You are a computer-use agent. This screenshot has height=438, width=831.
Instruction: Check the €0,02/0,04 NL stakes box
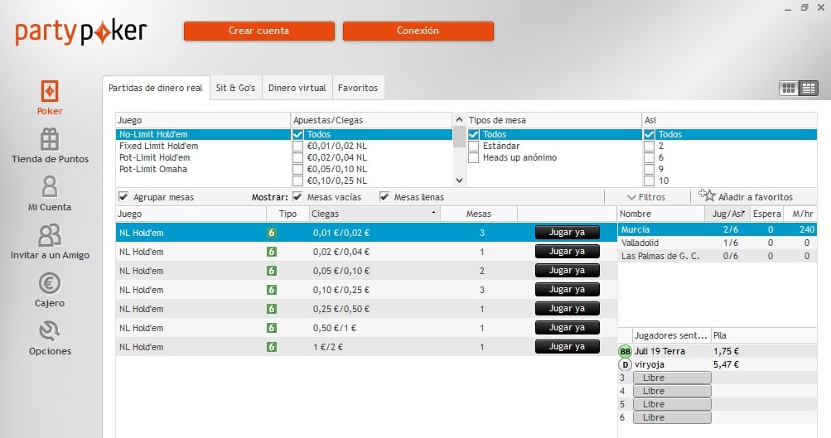coord(297,158)
